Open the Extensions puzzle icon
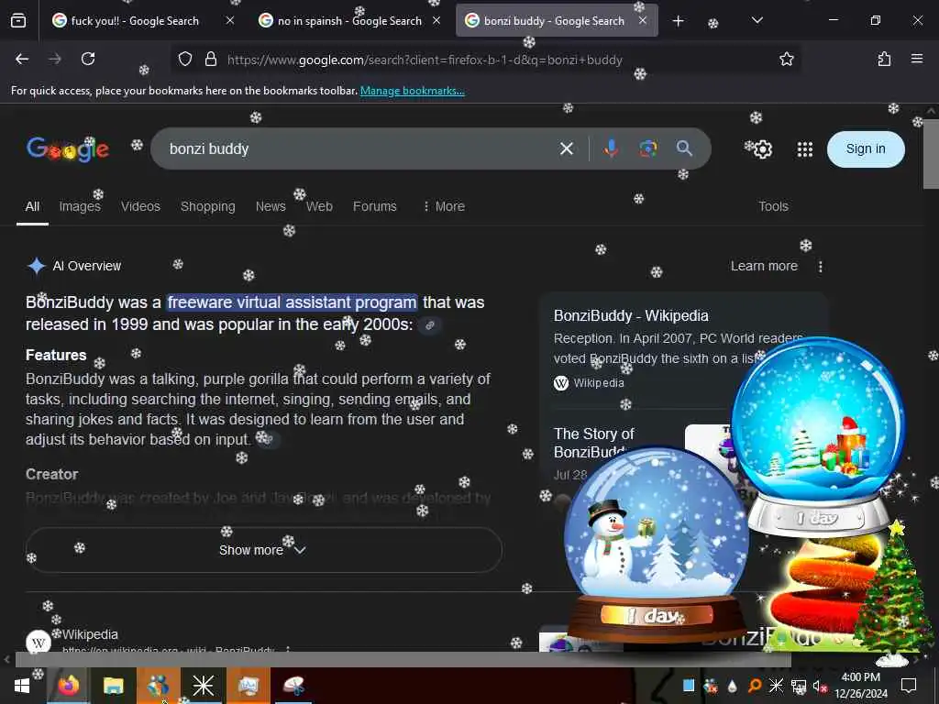 pos(884,59)
